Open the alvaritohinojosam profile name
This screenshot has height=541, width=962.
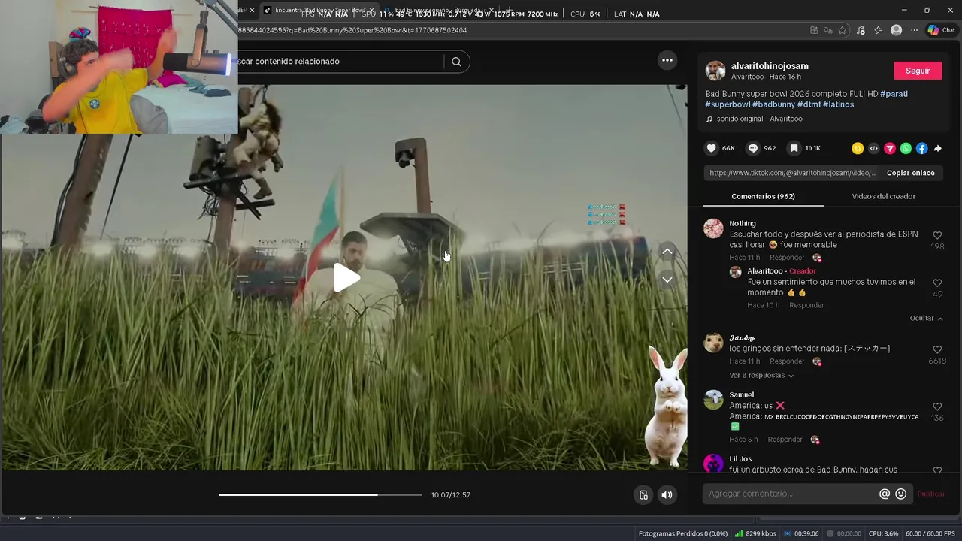(x=770, y=66)
